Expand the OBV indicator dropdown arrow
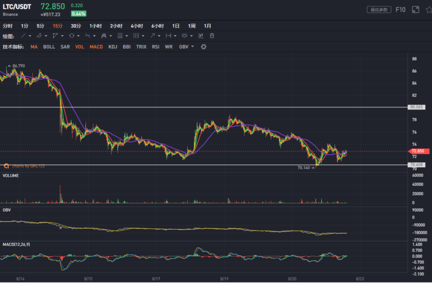Viewport: 432px width, 283px height. [193, 47]
